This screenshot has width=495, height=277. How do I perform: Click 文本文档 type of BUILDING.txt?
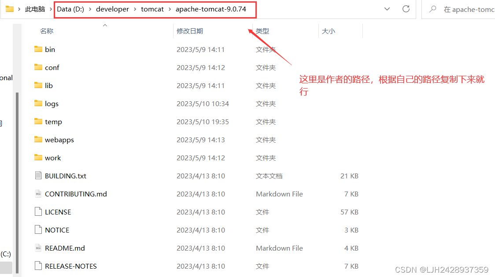[x=269, y=176]
